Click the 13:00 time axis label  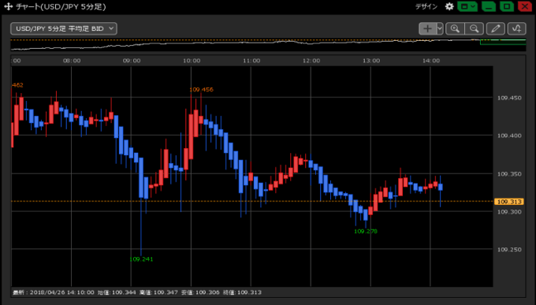tap(371, 61)
